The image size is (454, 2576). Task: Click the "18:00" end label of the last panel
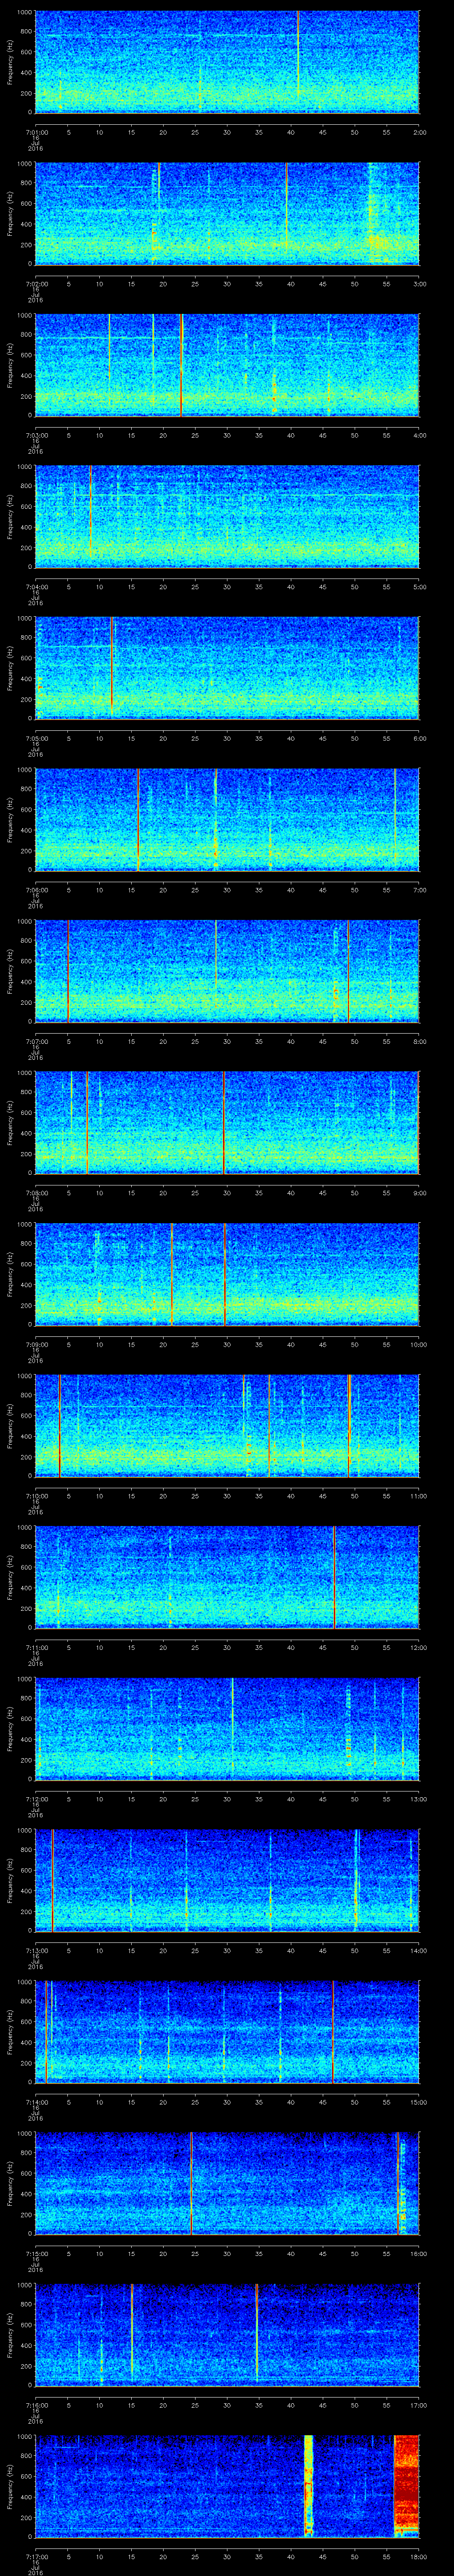[418, 2556]
